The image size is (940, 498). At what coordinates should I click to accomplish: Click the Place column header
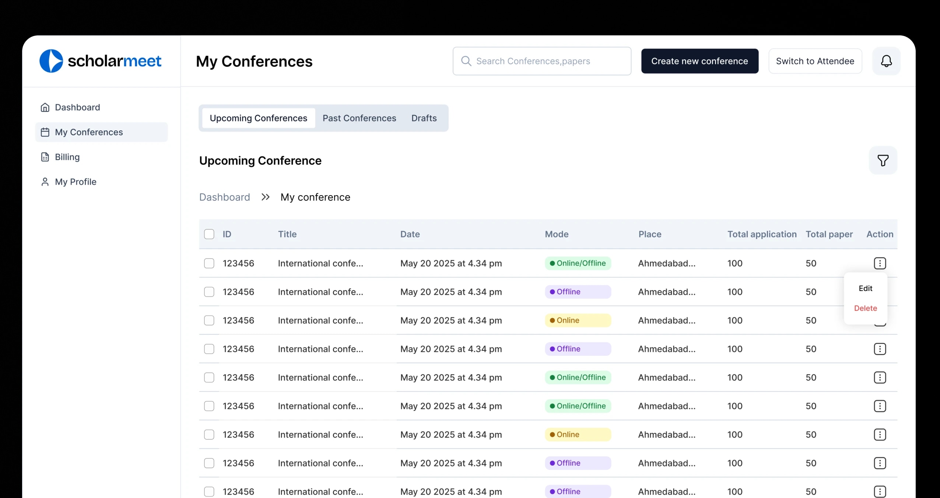tap(650, 234)
